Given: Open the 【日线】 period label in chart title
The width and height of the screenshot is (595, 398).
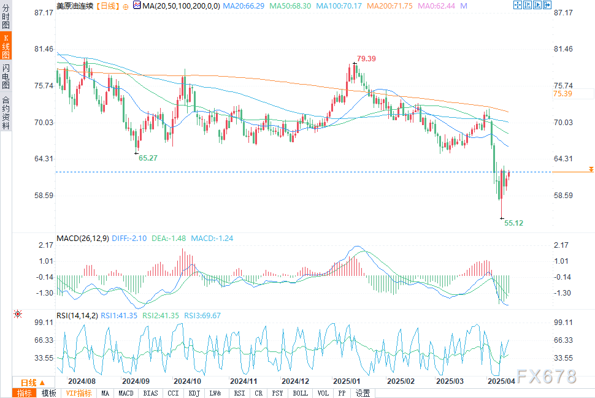Looking at the screenshot, I should [107, 6].
